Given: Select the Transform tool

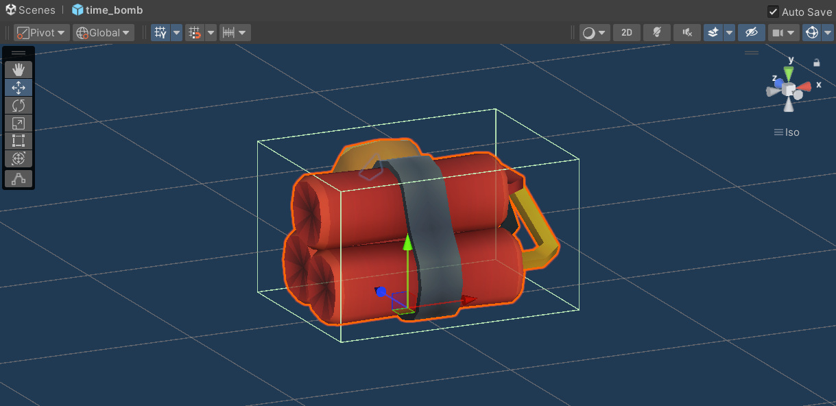Looking at the screenshot, I should (x=19, y=159).
